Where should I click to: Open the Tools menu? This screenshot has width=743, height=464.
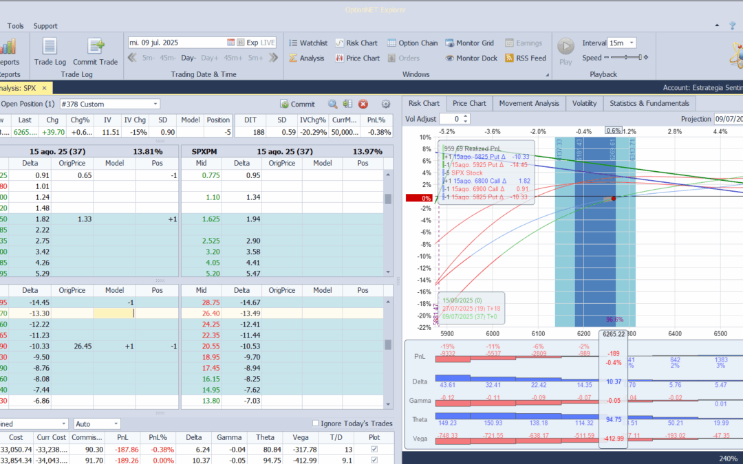(15, 26)
